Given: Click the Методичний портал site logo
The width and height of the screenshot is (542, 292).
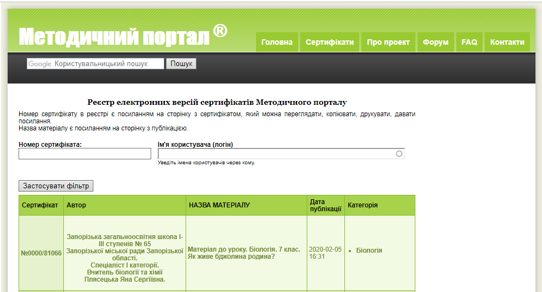Looking at the screenshot, I should pos(123,35).
